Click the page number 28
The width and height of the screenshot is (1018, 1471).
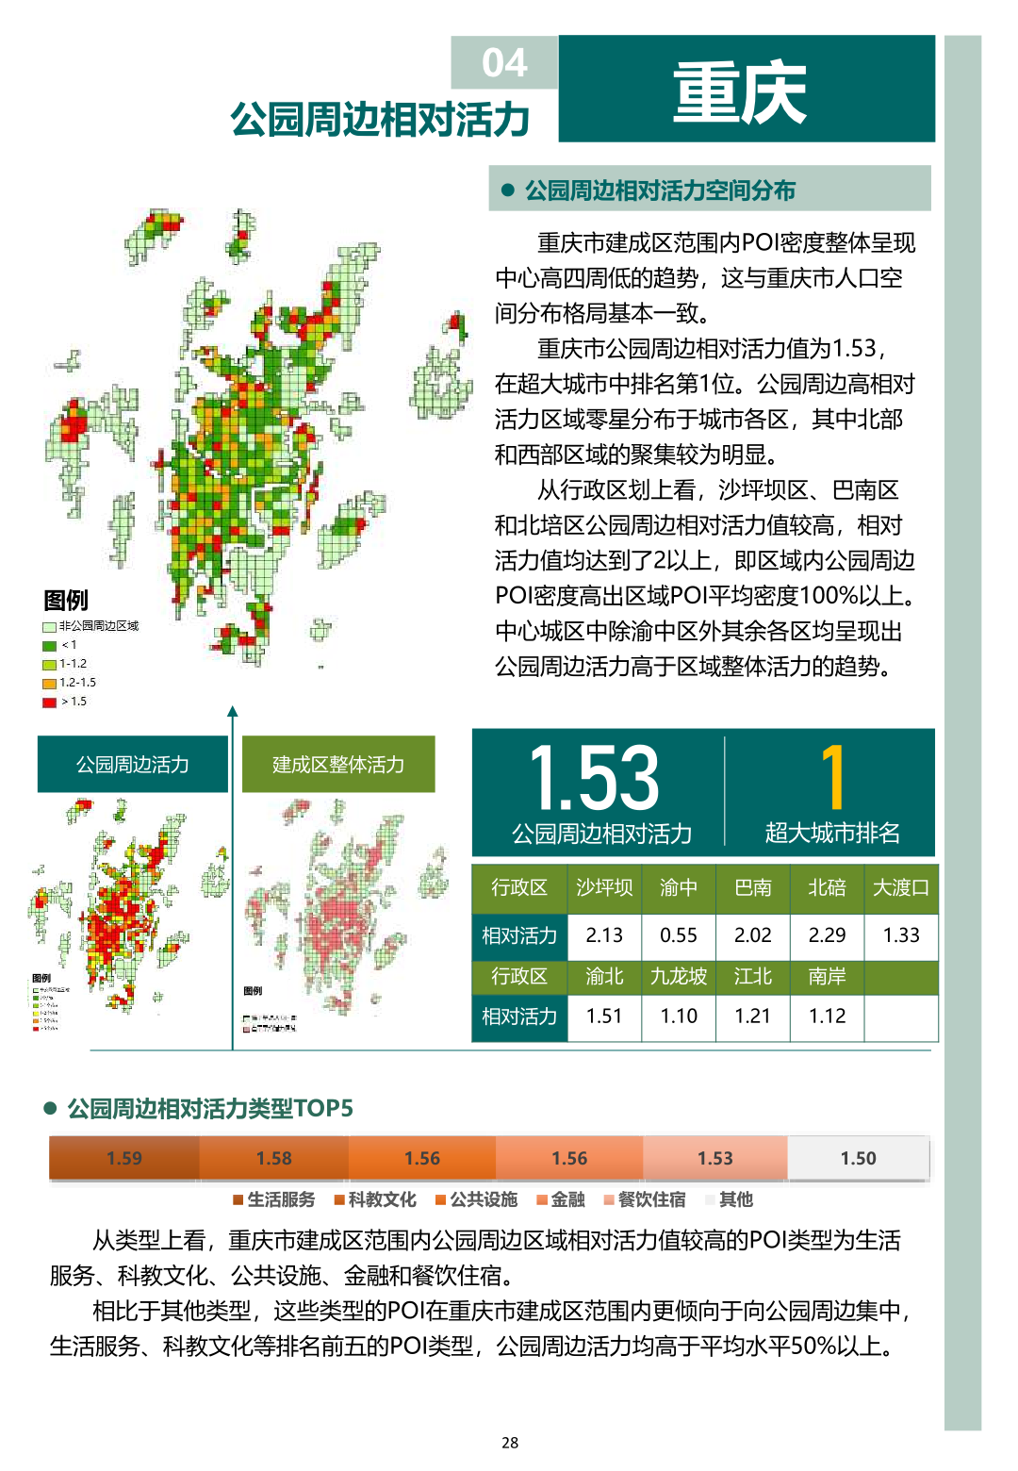click(510, 1443)
